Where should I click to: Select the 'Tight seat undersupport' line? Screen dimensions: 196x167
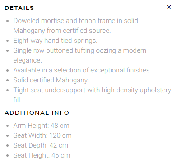(92, 90)
